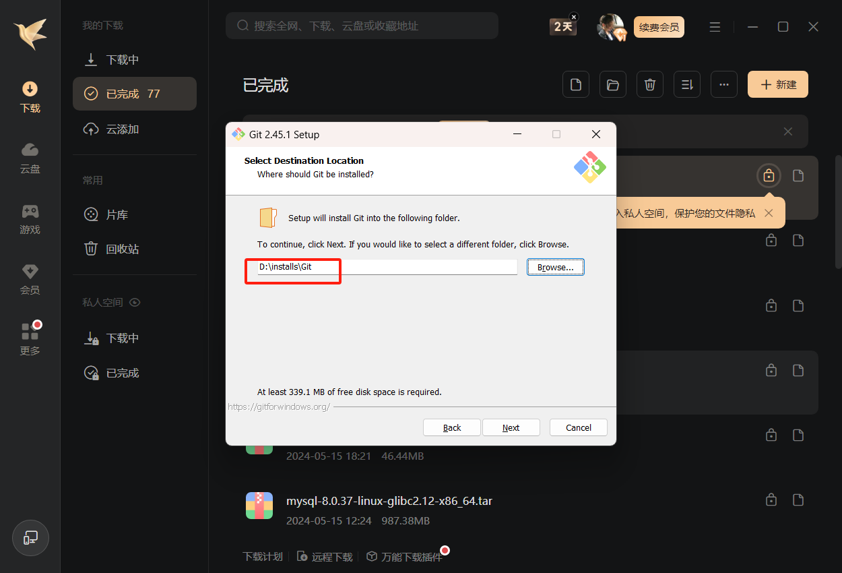Select 已完成 77 in the sidebar
Image resolution: width=842 pixels, height=573 pixels.
pyautogui.click(x=135, y=94)
